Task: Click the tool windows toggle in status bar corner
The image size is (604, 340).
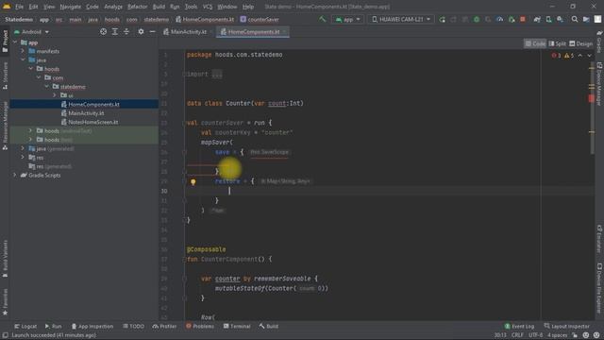Action: coord(6,335)
